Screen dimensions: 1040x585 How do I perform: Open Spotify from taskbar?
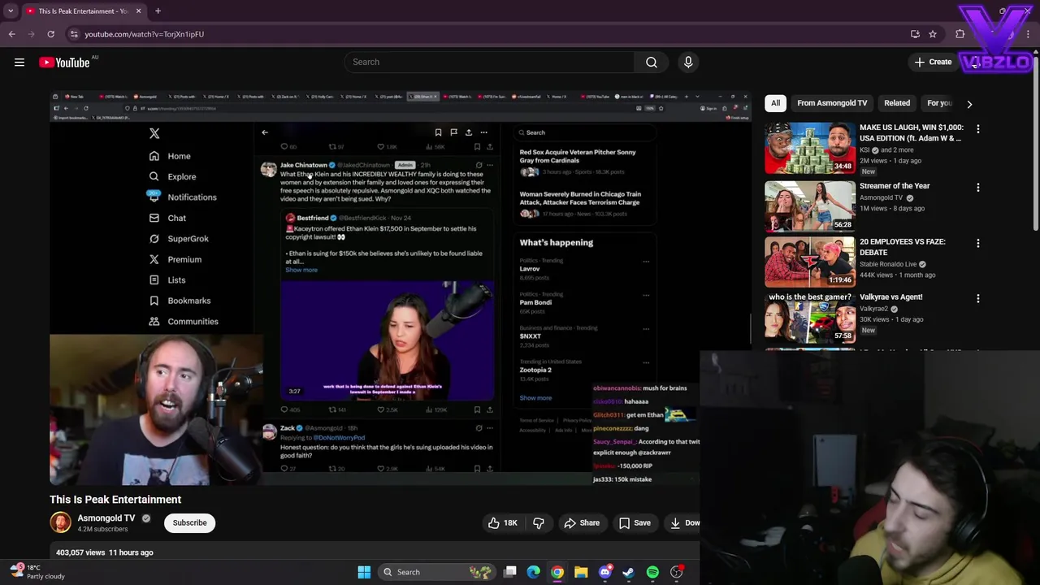pos(652,572)
